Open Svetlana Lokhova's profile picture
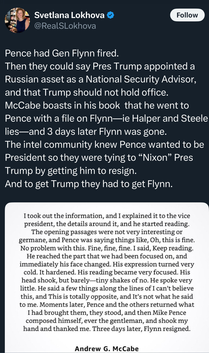 tap(17, 20)
